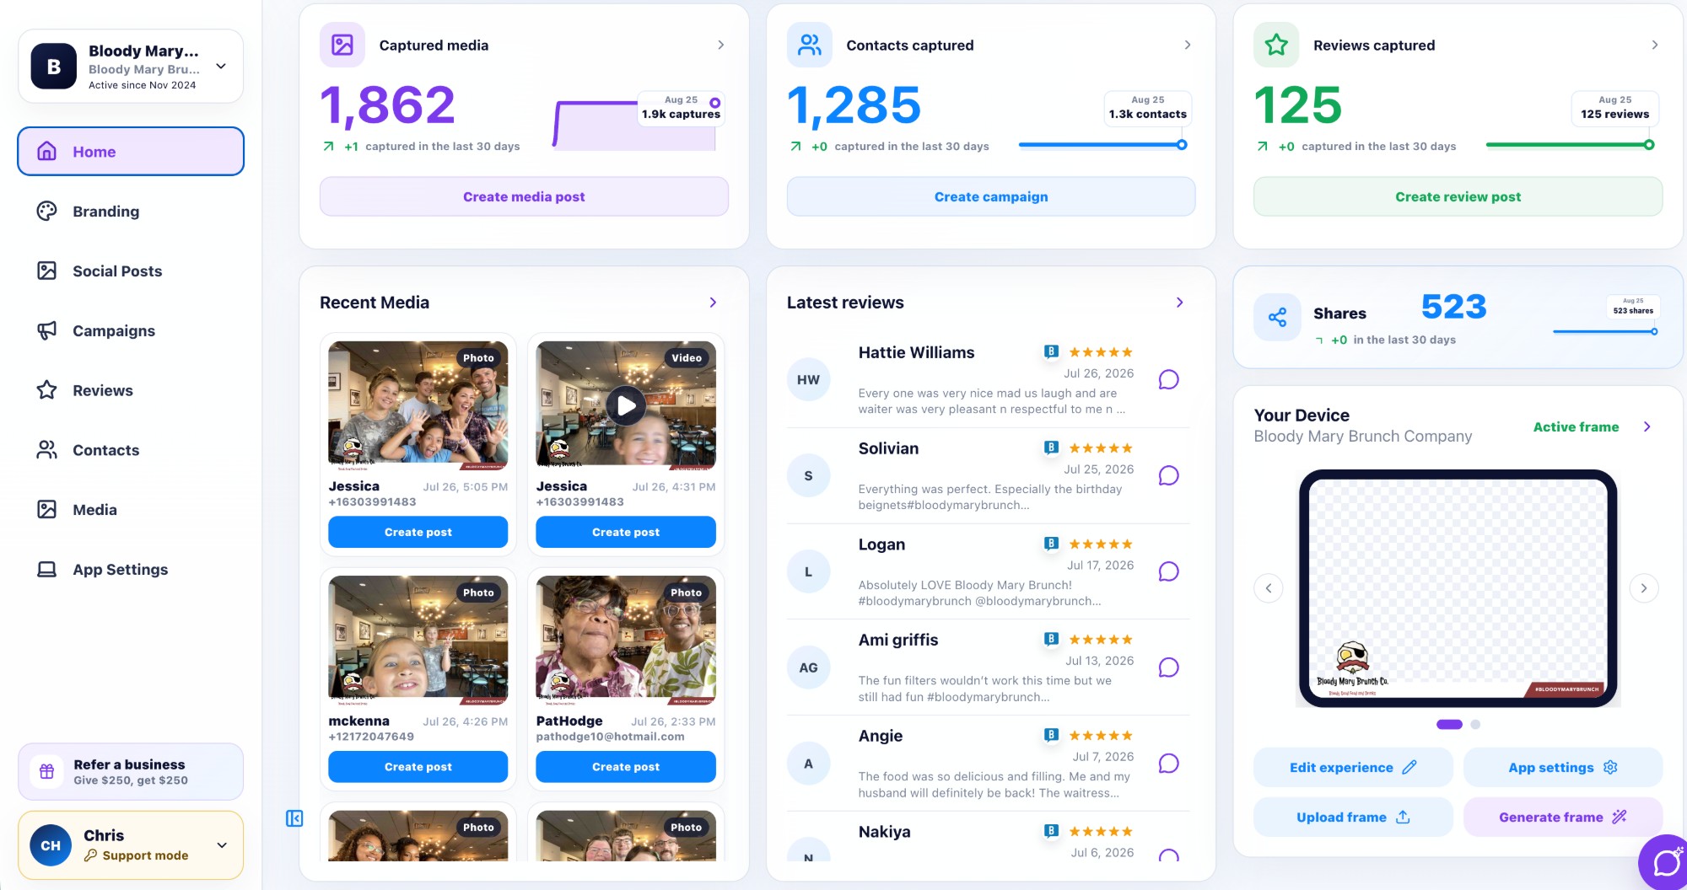Show previous device frame arrow

(x=1269, y=588)
